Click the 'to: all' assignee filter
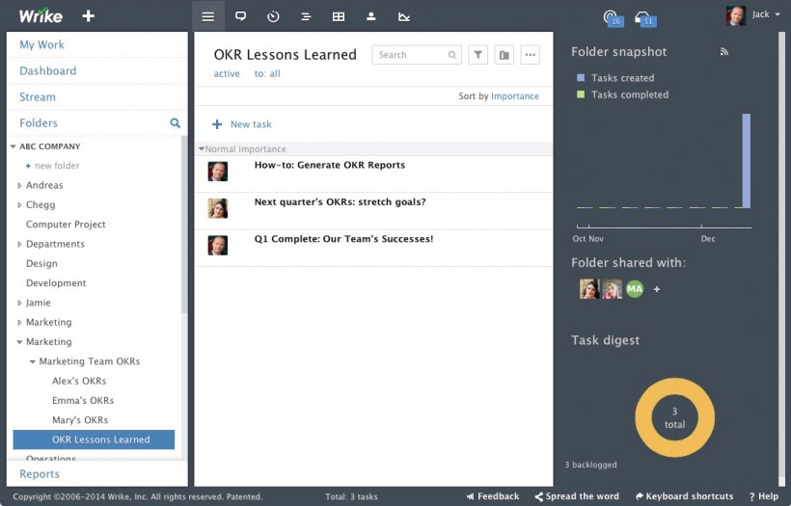The image size is (791, 506). tap(267, 73)
